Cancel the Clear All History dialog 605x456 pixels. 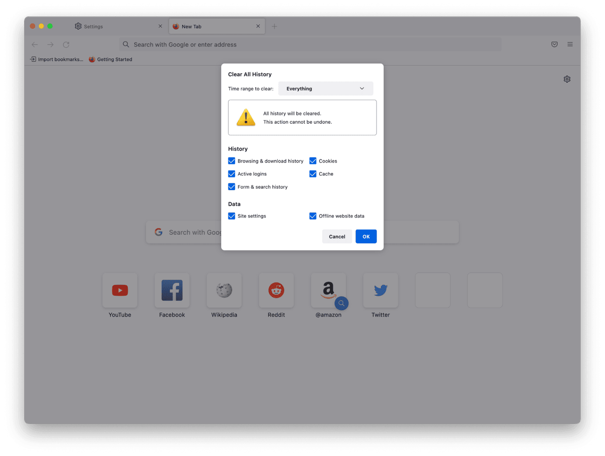(337, 236)
